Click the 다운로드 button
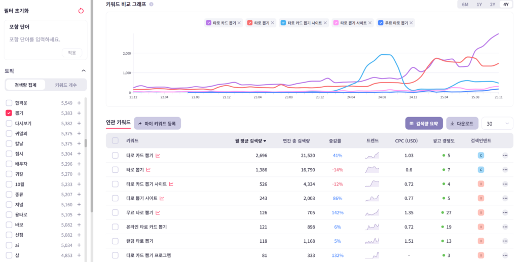The height and width of the screenshot is (262, 519). pyautogui.click(x=462, y=123)
